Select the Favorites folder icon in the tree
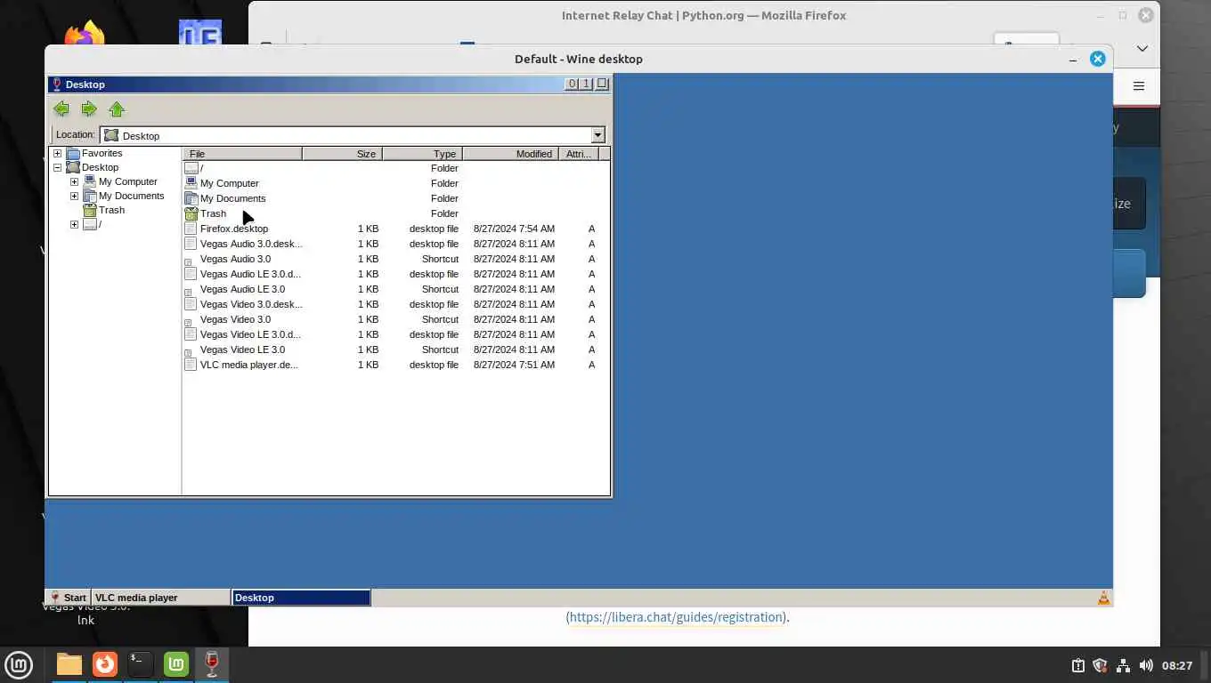Image resolution: width=1211 pixels, height=683 pixels. [73, 153]
